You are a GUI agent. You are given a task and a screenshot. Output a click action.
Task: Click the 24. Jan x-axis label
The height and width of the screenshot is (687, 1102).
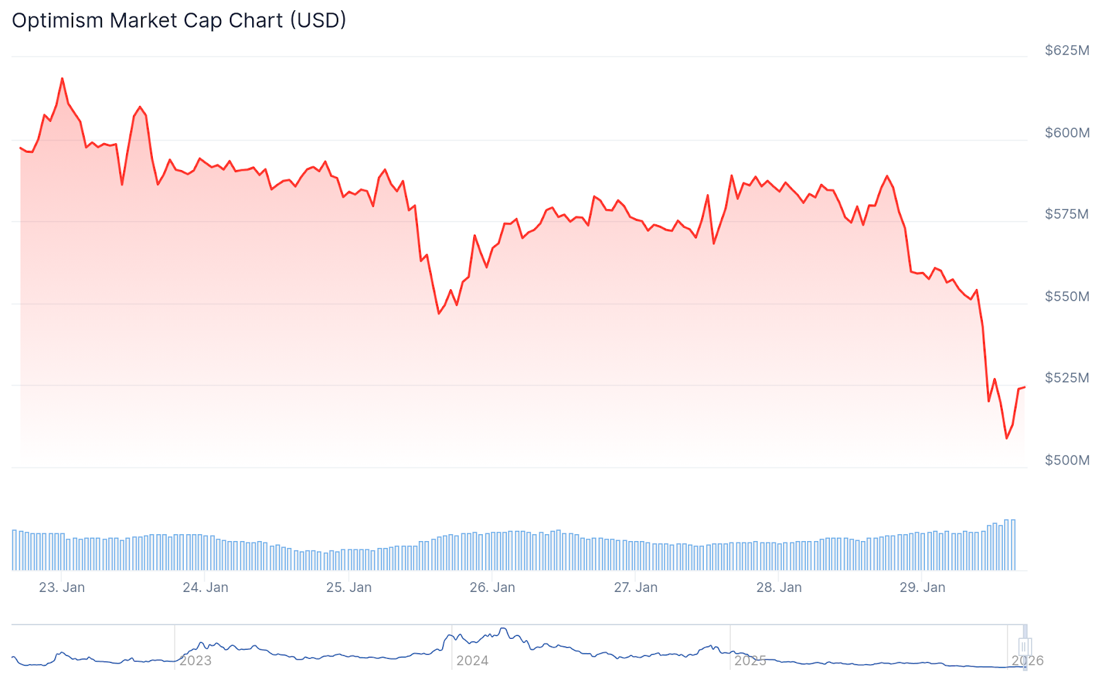point(205,588)
